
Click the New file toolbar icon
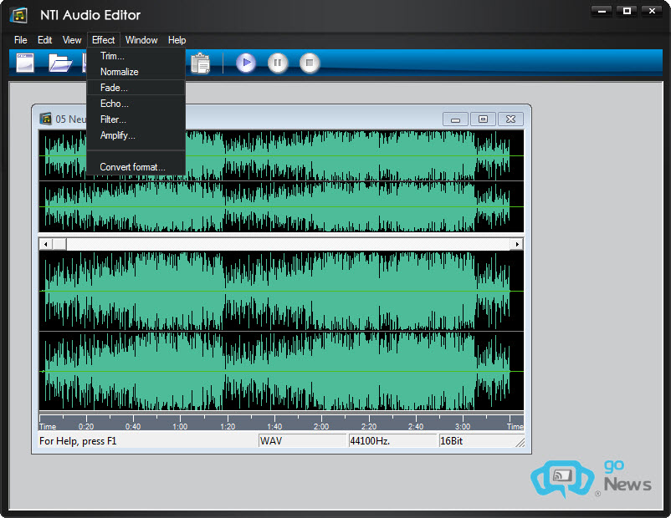(25, 63)
